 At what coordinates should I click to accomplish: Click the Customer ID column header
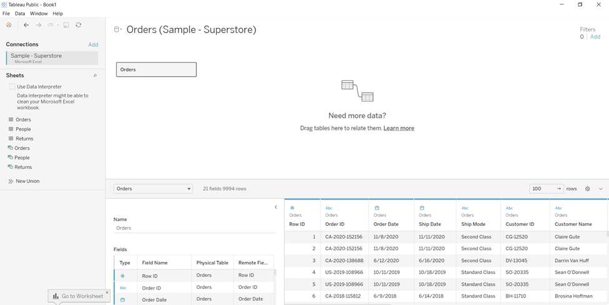(520, 225)
